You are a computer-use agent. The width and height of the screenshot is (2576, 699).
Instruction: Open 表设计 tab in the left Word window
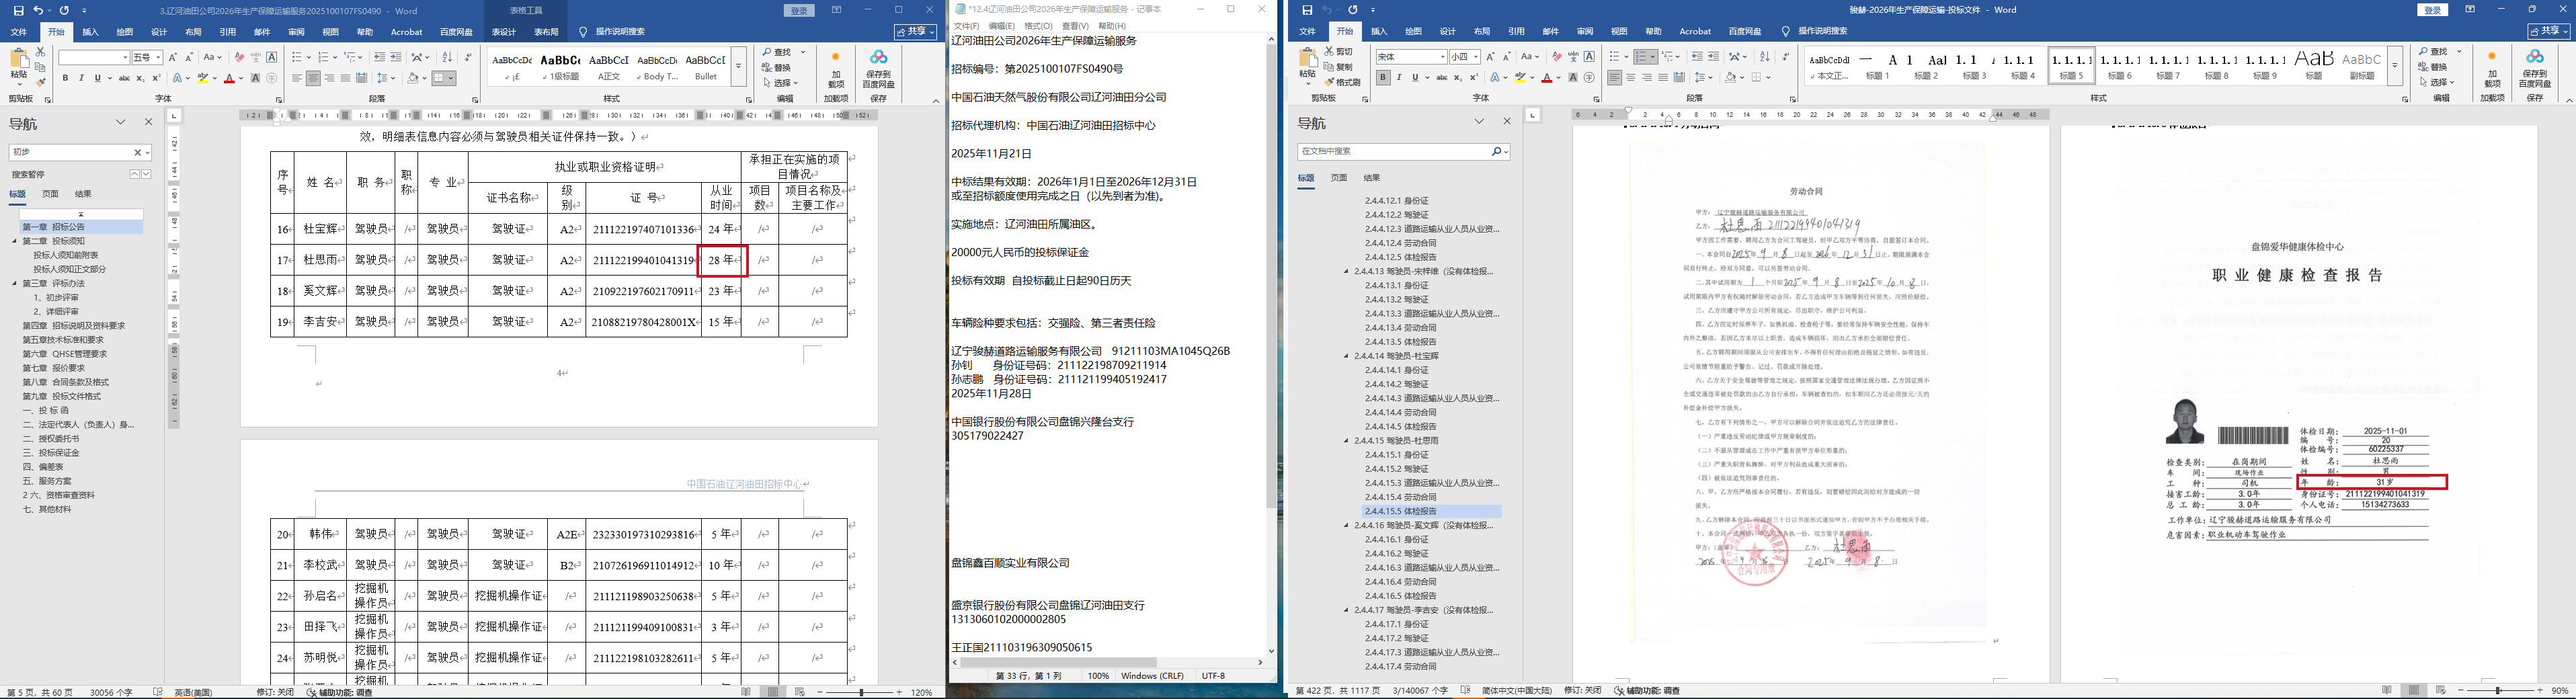point(503,32)
